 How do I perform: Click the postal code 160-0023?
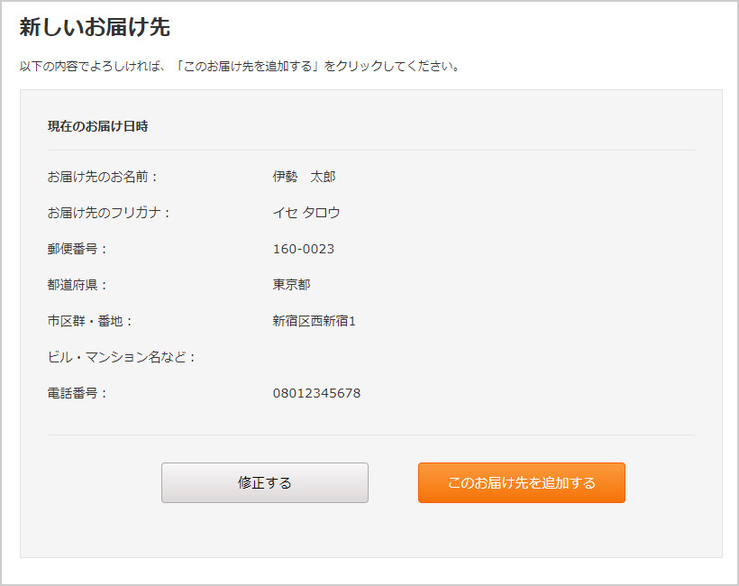click(x=304, y=249)
